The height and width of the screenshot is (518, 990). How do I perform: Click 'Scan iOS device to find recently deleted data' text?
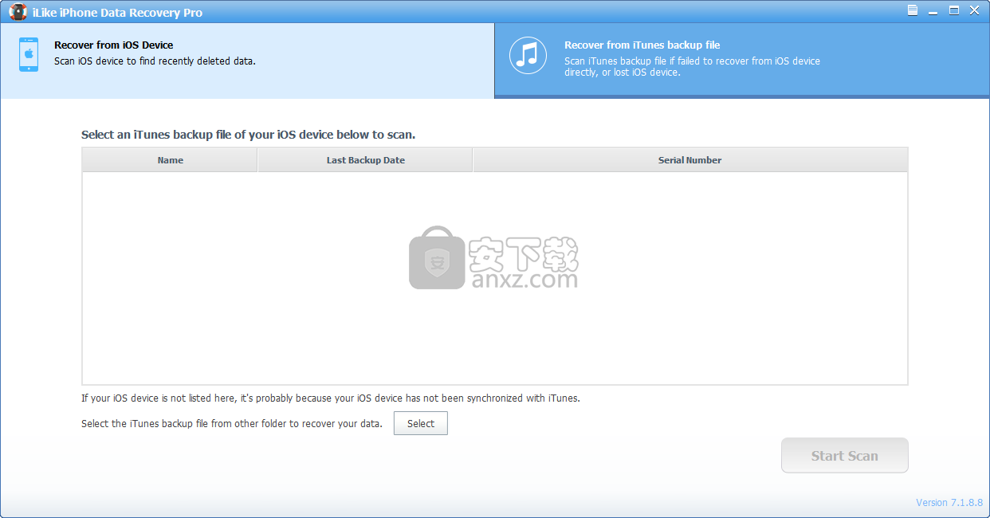[155, 61]
